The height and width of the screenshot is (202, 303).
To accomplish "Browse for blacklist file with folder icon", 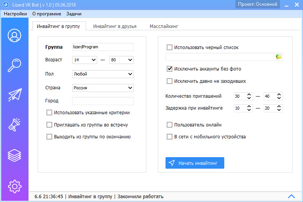I will click(278, 57).
